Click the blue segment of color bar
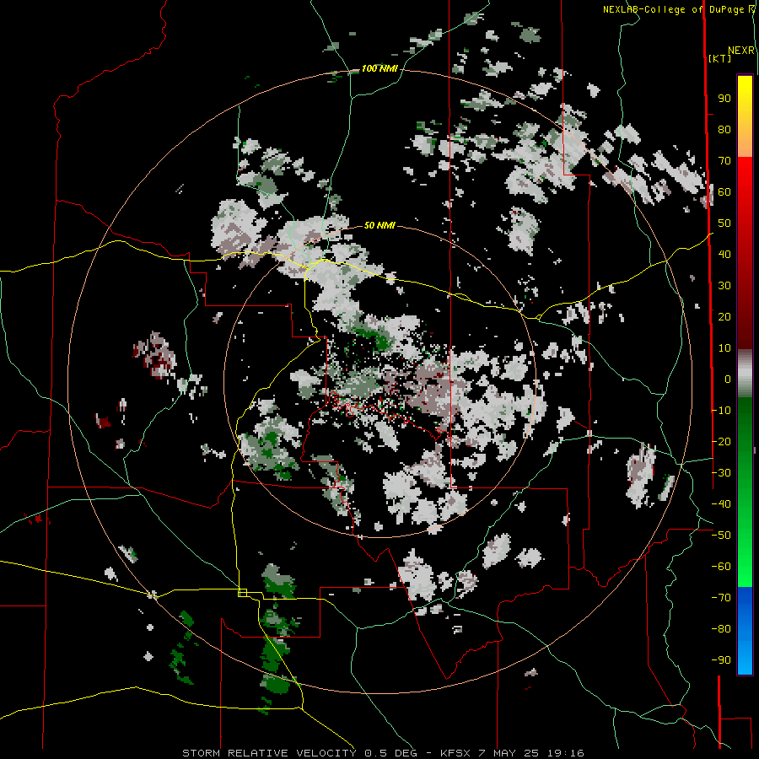Viewport: 759px width, 759px height. tap(745, 630)
